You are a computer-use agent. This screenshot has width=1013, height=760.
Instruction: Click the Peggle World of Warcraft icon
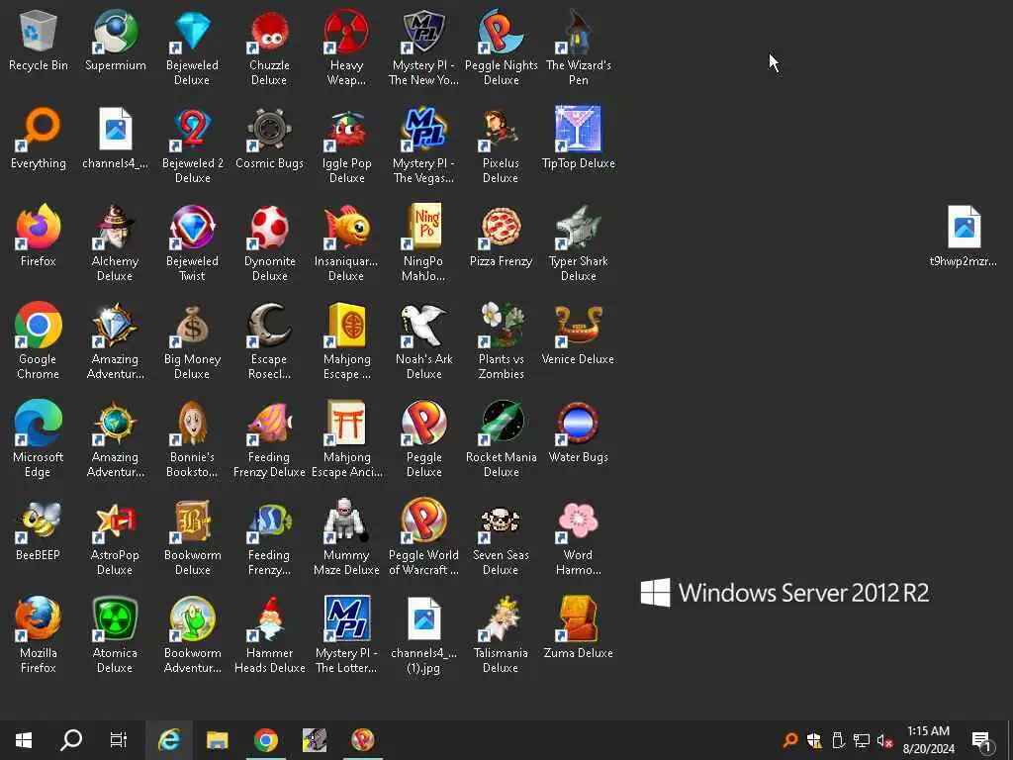coord(423,537)
